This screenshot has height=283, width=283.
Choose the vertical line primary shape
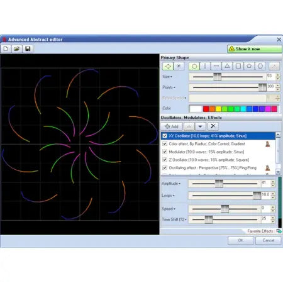205,66
